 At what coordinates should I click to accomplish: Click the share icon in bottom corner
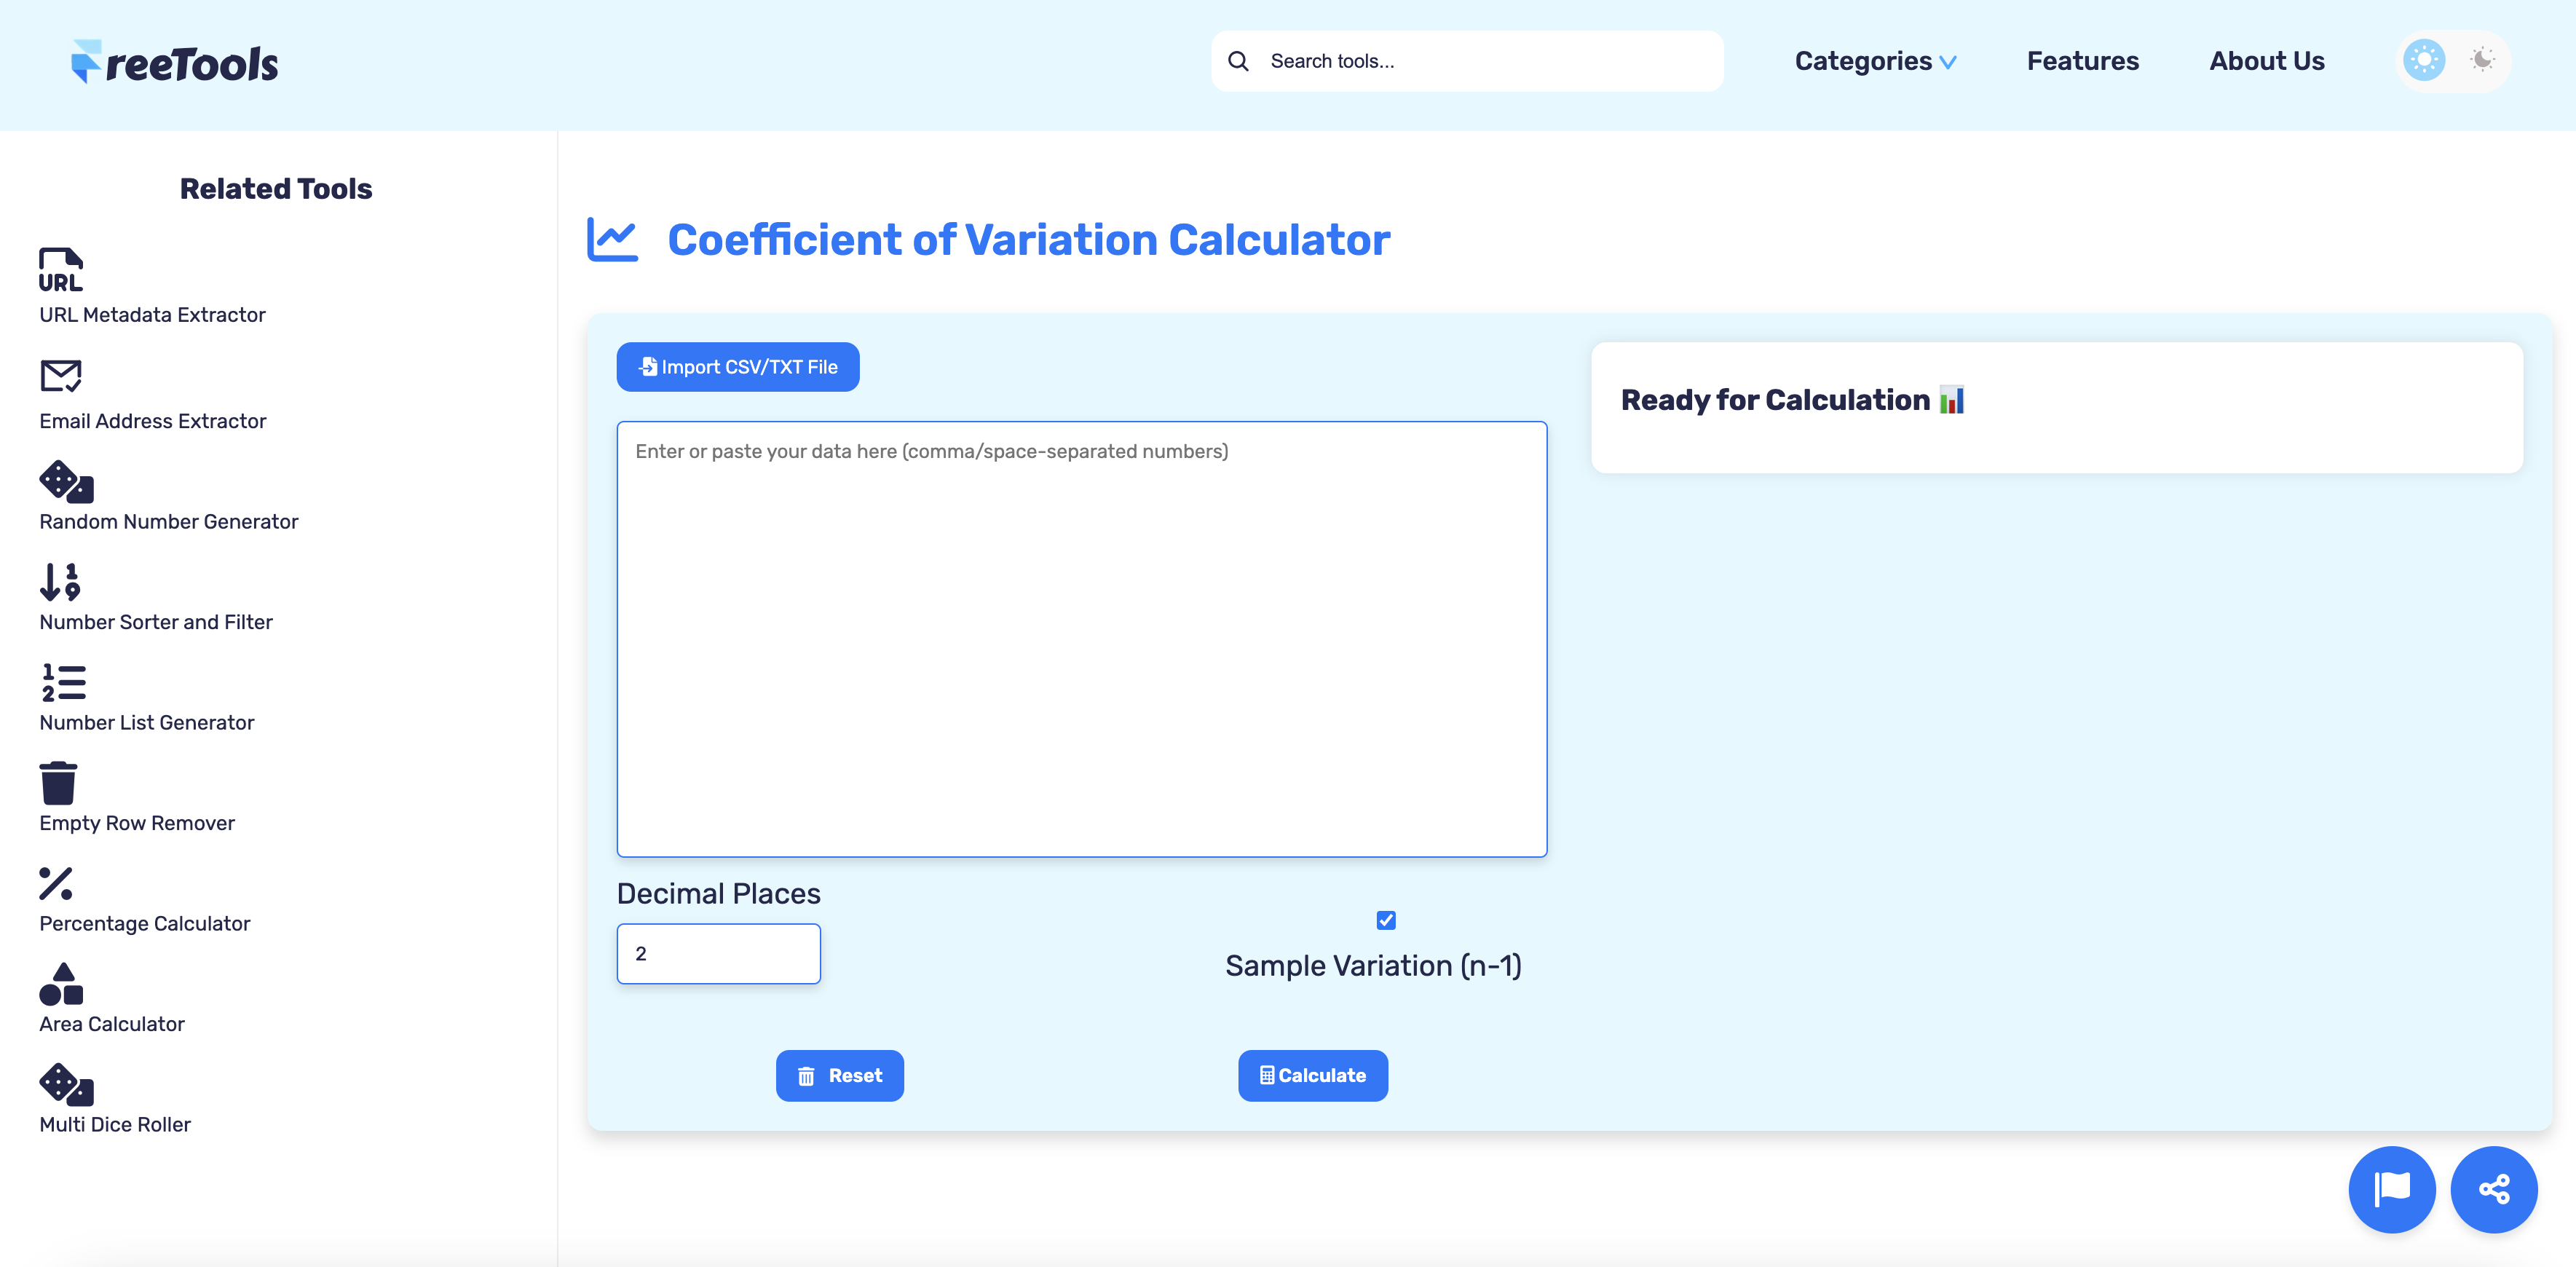2494,1189
